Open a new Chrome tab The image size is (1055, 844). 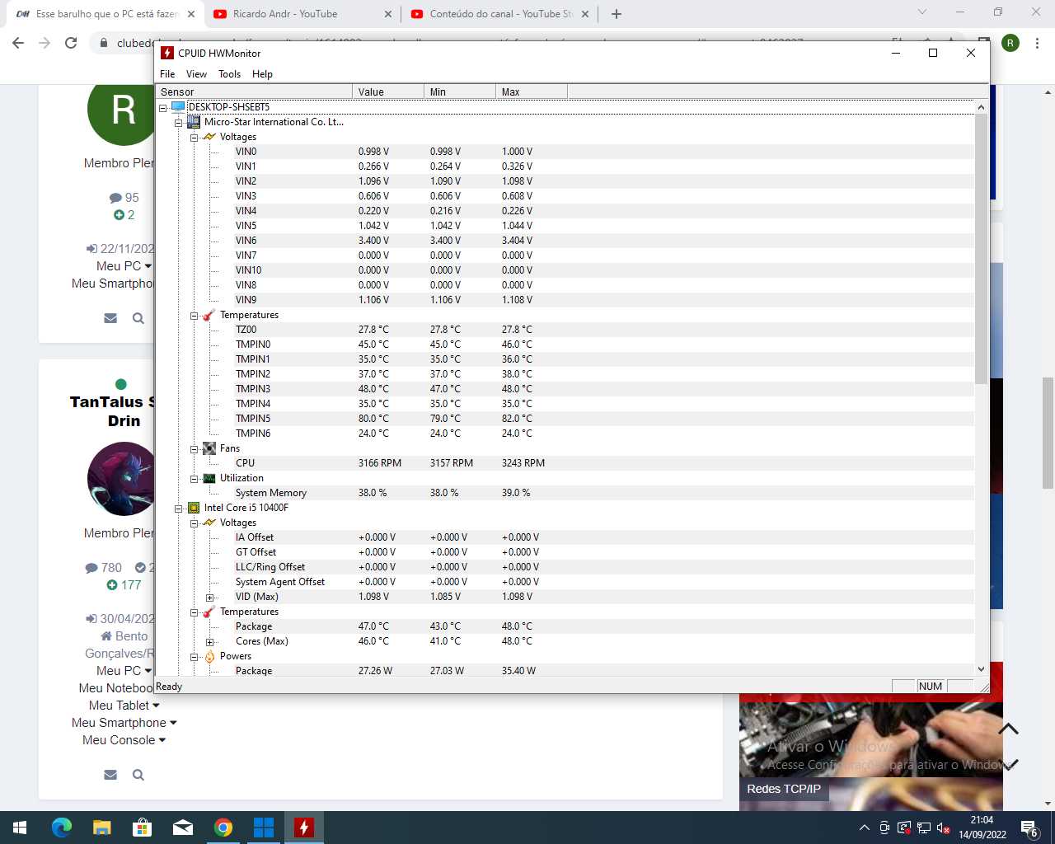617,14
